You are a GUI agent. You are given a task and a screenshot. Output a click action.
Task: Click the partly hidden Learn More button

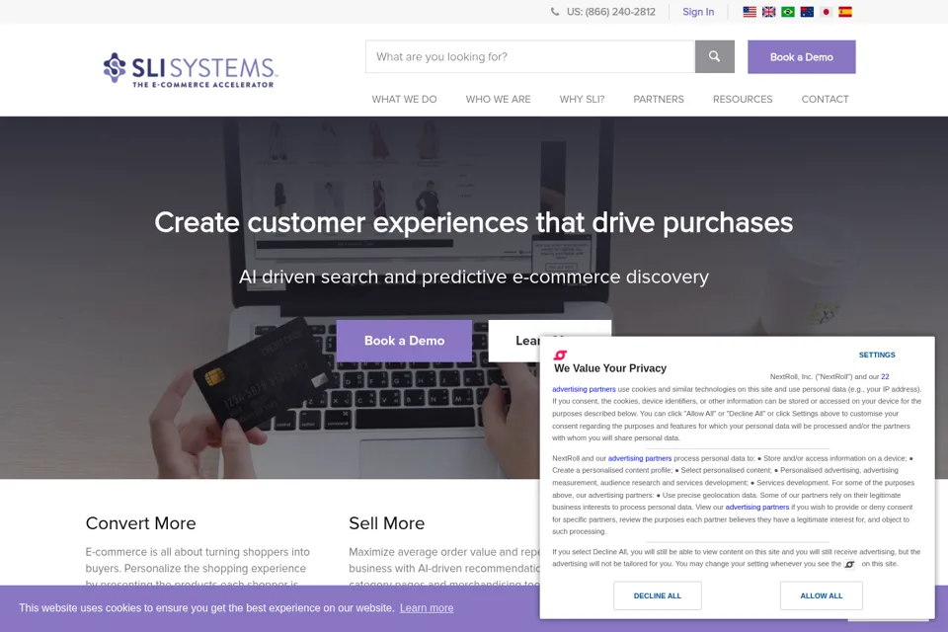click(x=513, y=341)
